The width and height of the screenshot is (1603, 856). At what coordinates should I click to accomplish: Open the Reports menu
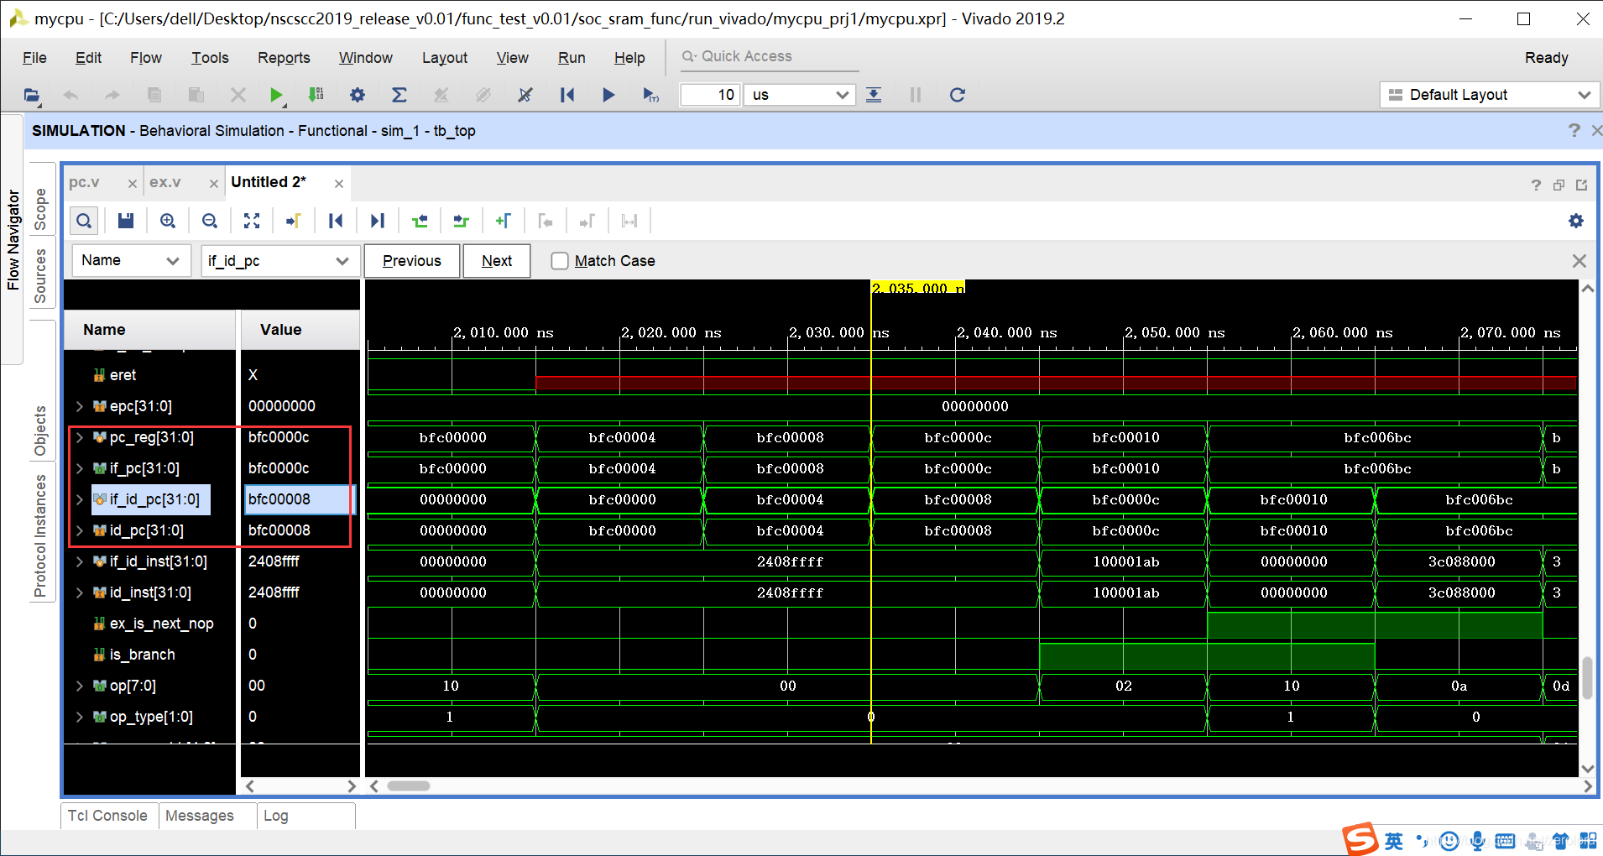[x=284, y=58]
